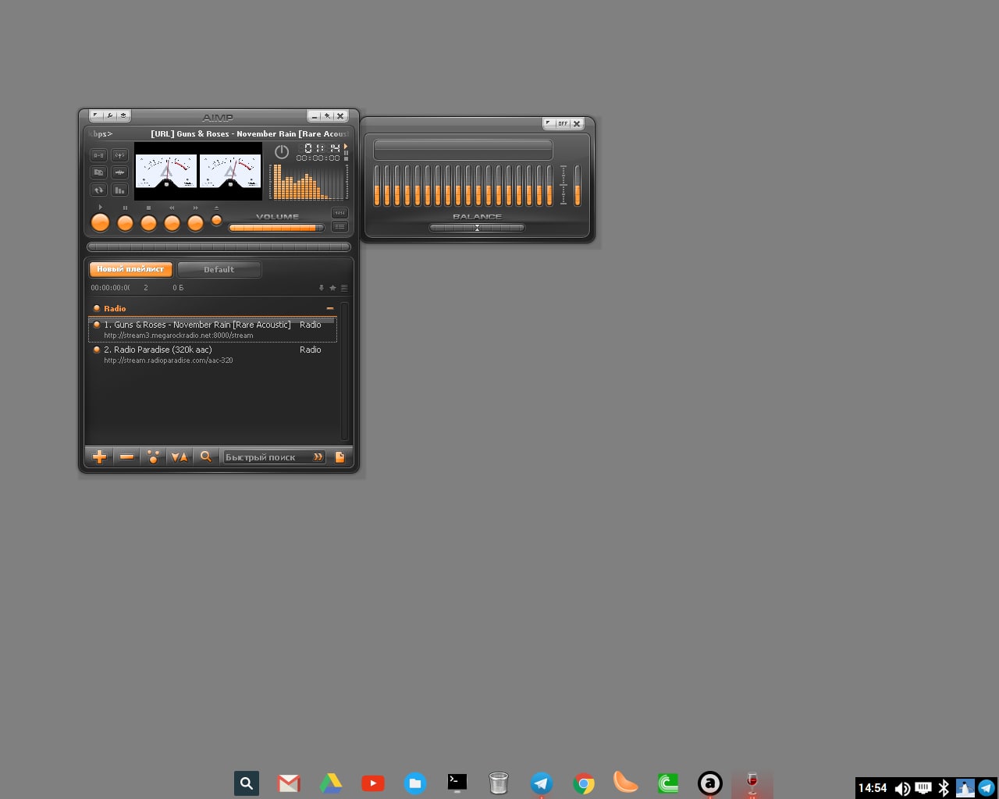Click the star favorites icon above playlist
The height and width of the screenshot is (799, 999).
[x=332, y=288]
